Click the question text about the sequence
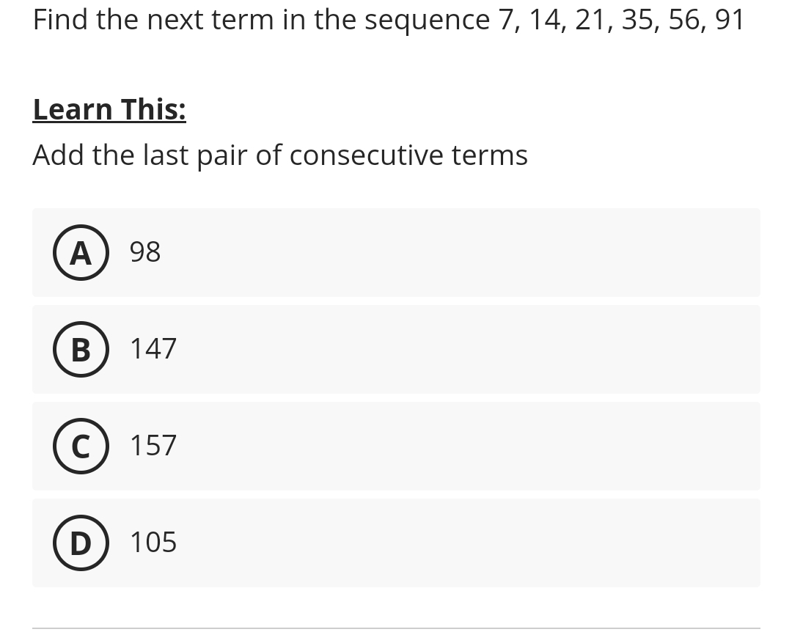The image size is (792, 632). [389, 19]
